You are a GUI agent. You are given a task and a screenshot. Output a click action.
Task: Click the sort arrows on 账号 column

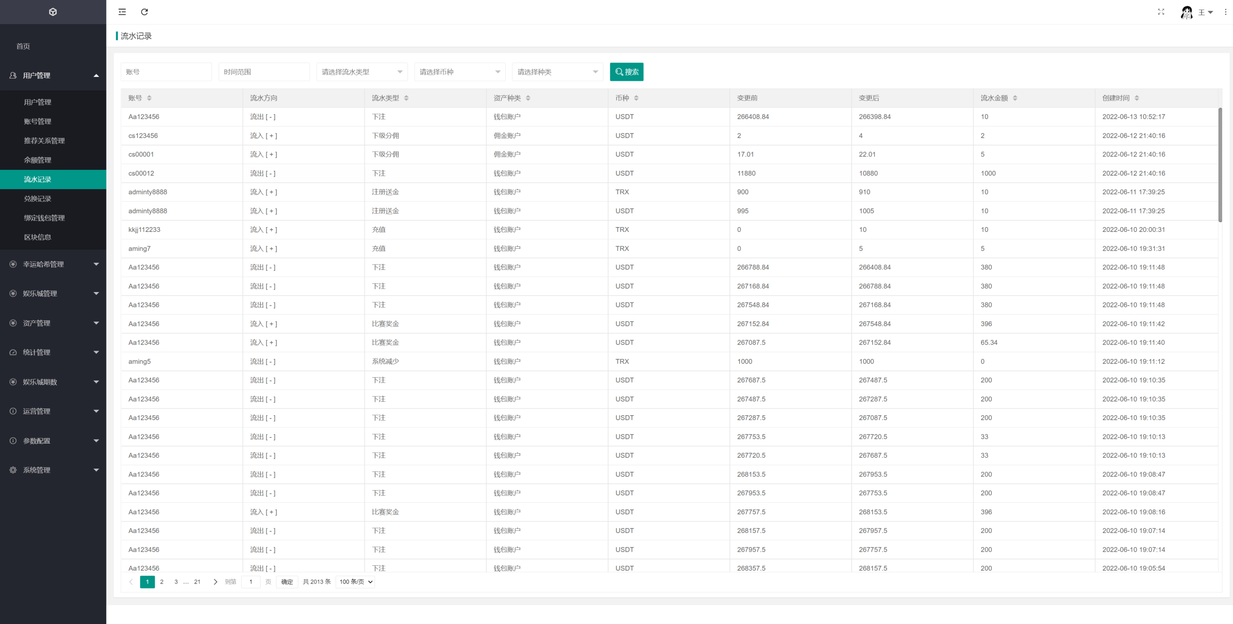[x=149, y=98]
